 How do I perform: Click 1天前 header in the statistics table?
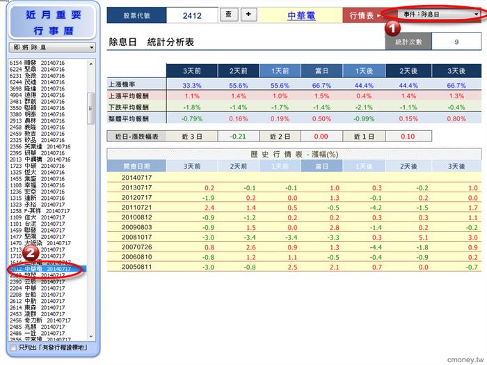point(280,71)
